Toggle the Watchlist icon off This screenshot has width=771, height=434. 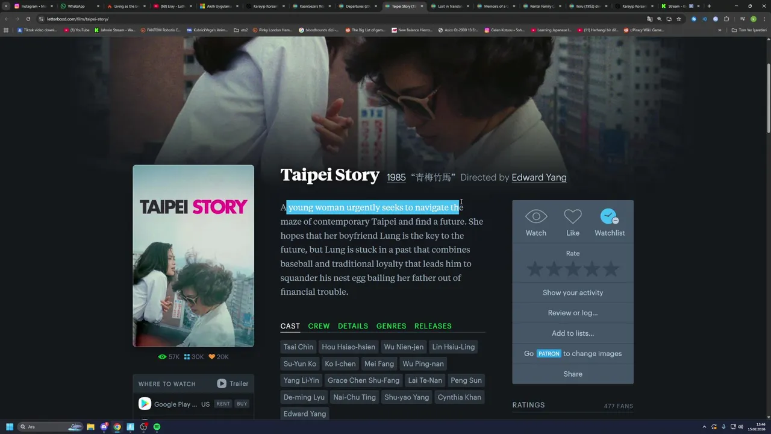coord(609,216)
